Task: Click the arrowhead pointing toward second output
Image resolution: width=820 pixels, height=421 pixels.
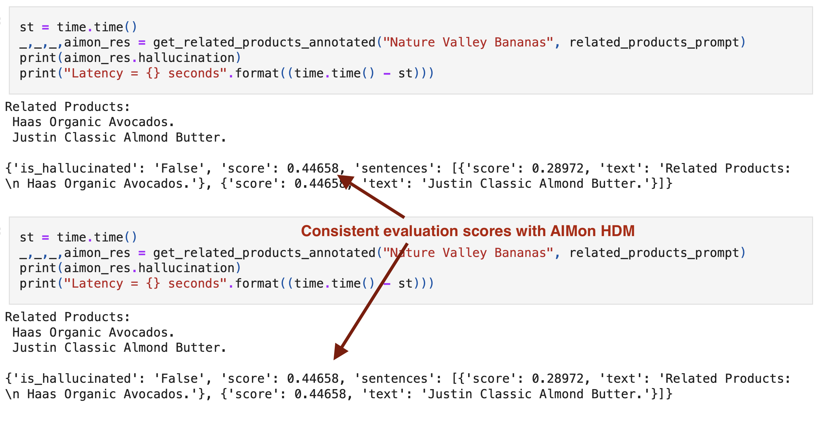Action: (339, 352)
